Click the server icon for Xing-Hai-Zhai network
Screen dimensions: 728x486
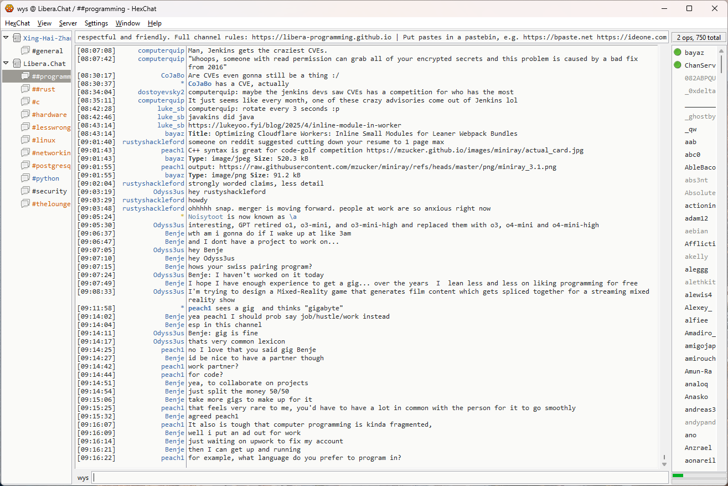click(x=17, y=38)
